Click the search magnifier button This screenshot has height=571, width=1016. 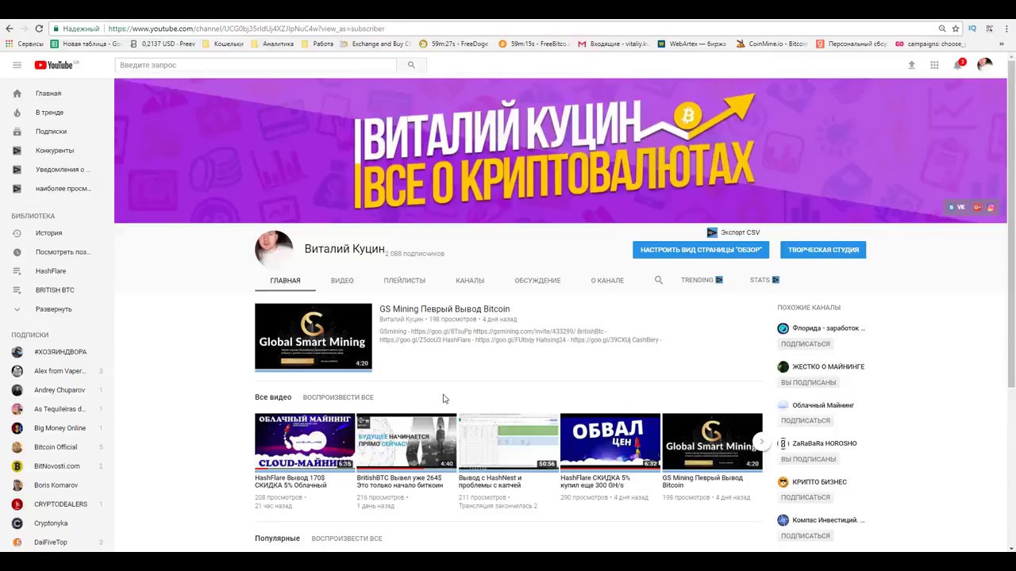click(x=411, y=65)
